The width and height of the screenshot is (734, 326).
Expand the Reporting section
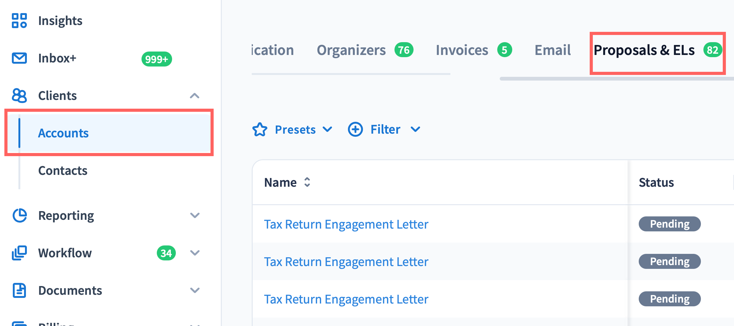[x=195, y=215]
